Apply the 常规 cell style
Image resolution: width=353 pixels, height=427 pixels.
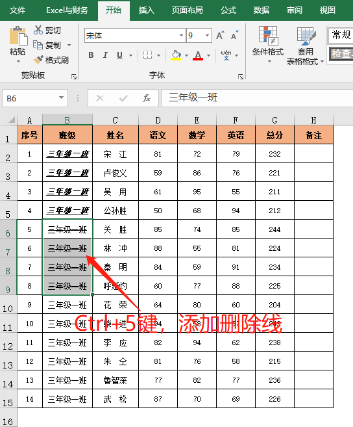coord(341,35)
